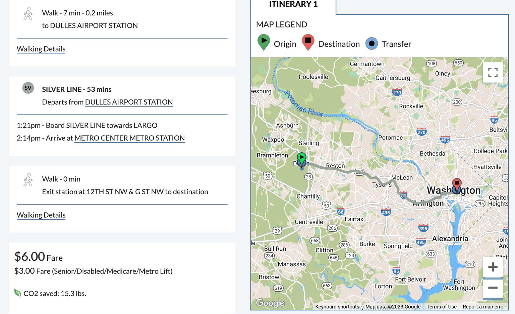Click the CO2 saved leaf icon
This screenshot has height=314, width=515.
pyautogui.click(x=17, y=293)
